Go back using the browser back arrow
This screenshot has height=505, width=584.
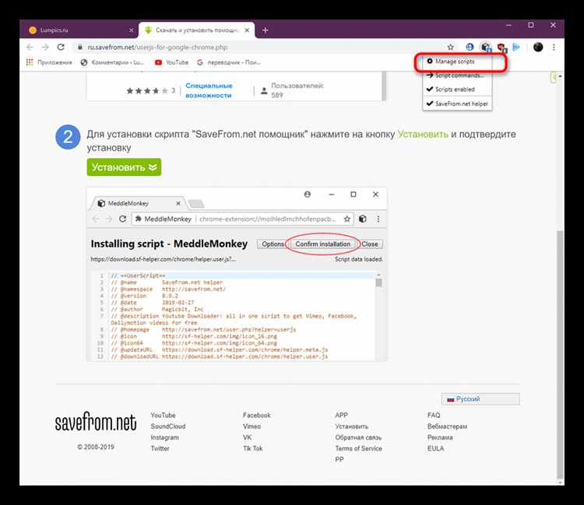pyautogui.click(x=30, y=47)
